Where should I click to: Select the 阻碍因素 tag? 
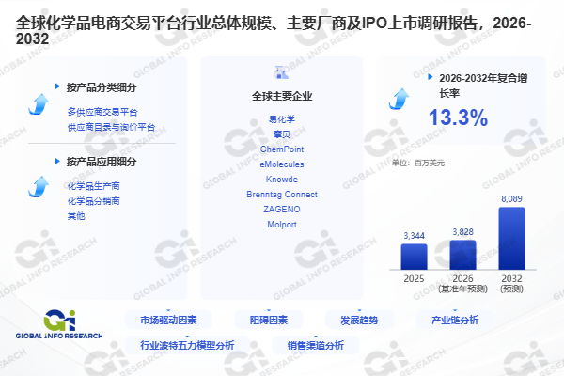point(269,320)
